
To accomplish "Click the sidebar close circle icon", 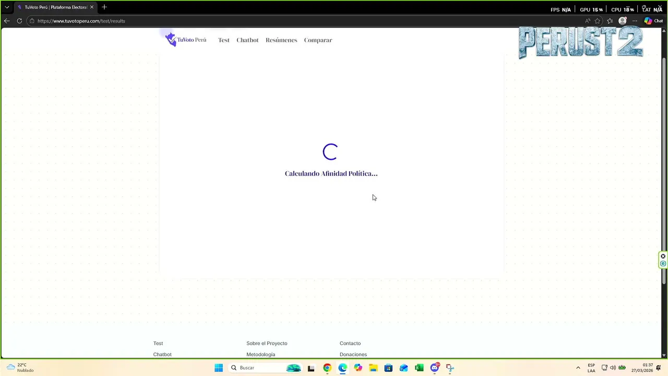I will click(x=663, y=256).
